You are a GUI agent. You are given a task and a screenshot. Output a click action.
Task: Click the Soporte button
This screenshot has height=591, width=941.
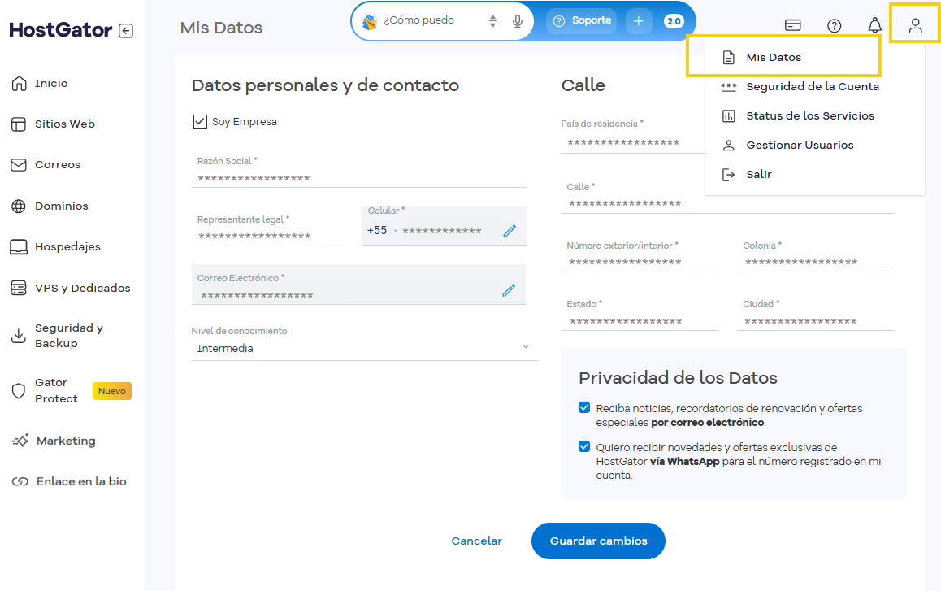pos(582,21)
